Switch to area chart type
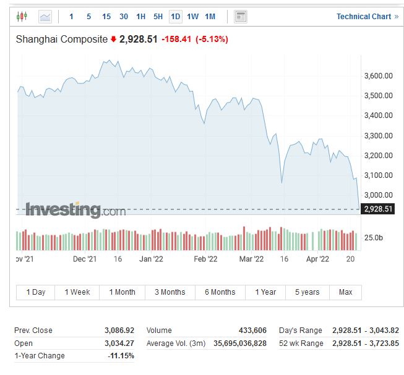 click(x=45, y=17)
